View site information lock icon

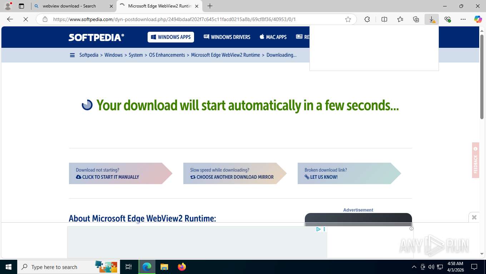(x=45, y=19)
